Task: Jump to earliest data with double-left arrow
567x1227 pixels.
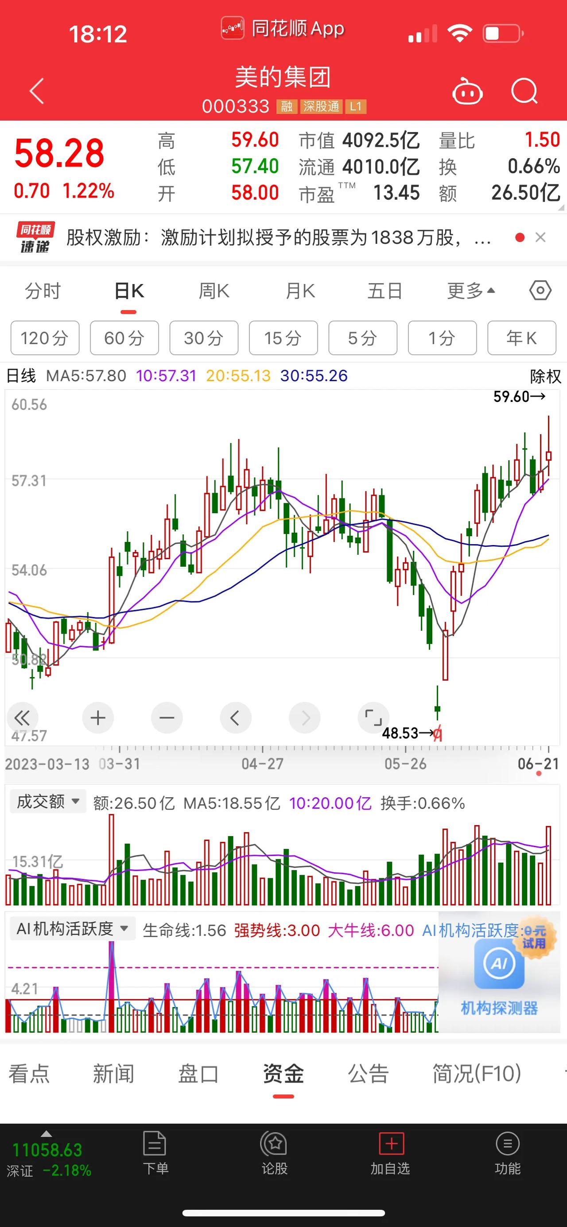Action: 22,717
